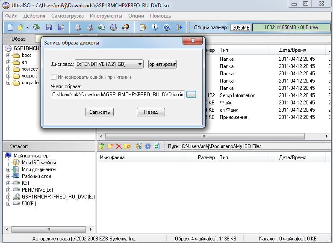Click the New Folder icon in Catalog toolbar

click(x=110, y=146)
